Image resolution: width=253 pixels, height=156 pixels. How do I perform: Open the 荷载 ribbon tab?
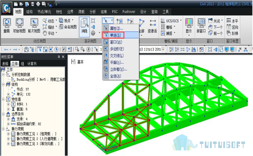tap(82, 12)
